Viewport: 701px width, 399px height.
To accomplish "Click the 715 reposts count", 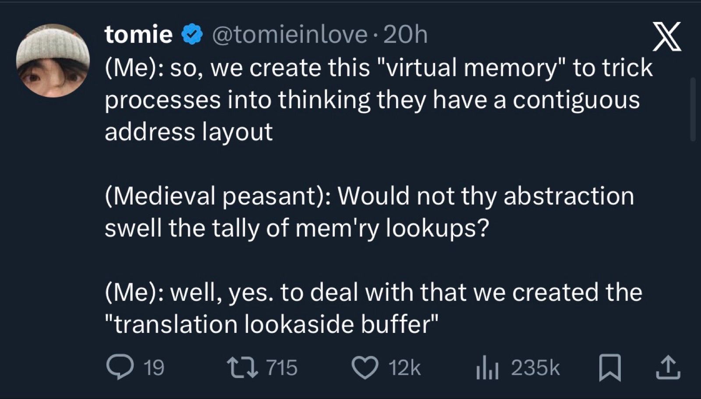I will pos(282,367).
